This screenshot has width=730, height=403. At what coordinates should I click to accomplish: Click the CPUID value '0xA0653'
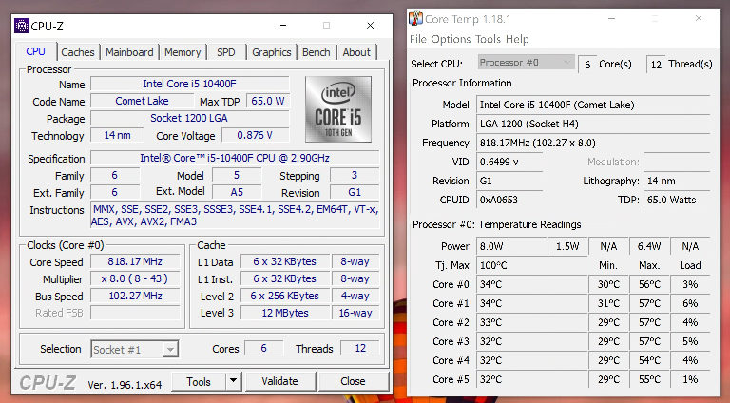point(509,200)
